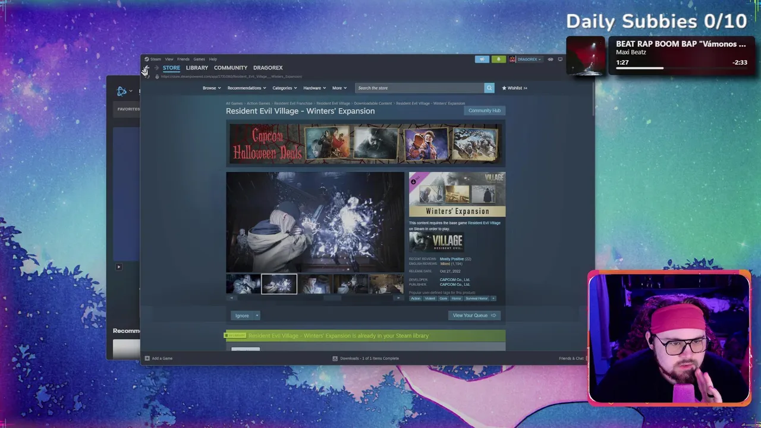This screenshot has width=761, height=428.
Task: Open the Games menu
Action: click(x=199, y=59)
